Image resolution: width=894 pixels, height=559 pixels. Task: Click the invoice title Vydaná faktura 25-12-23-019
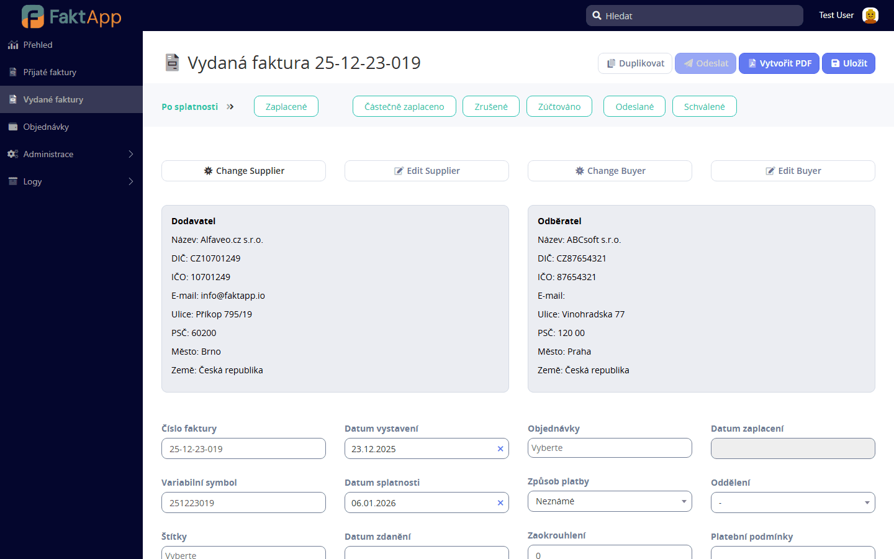coord(304,63)
